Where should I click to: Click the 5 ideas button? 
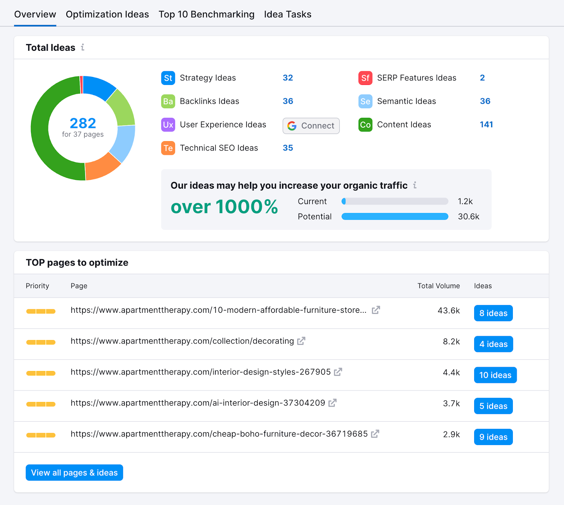pos(493,406)
